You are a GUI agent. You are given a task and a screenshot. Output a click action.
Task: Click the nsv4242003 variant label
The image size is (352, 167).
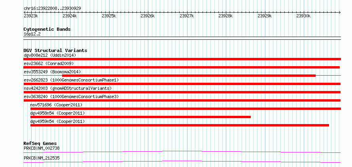[x=68, y=88]
